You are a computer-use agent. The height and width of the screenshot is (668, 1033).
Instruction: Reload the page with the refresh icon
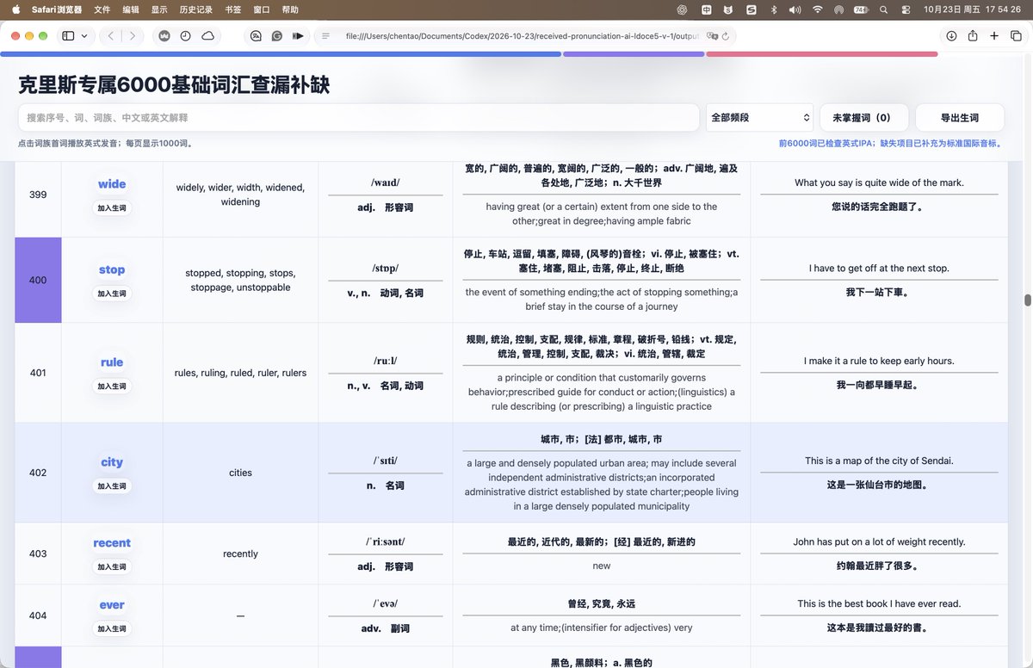pyautogui.click(x=726, y=36)
